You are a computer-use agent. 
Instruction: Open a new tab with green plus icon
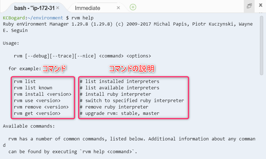tap(133, 7)
